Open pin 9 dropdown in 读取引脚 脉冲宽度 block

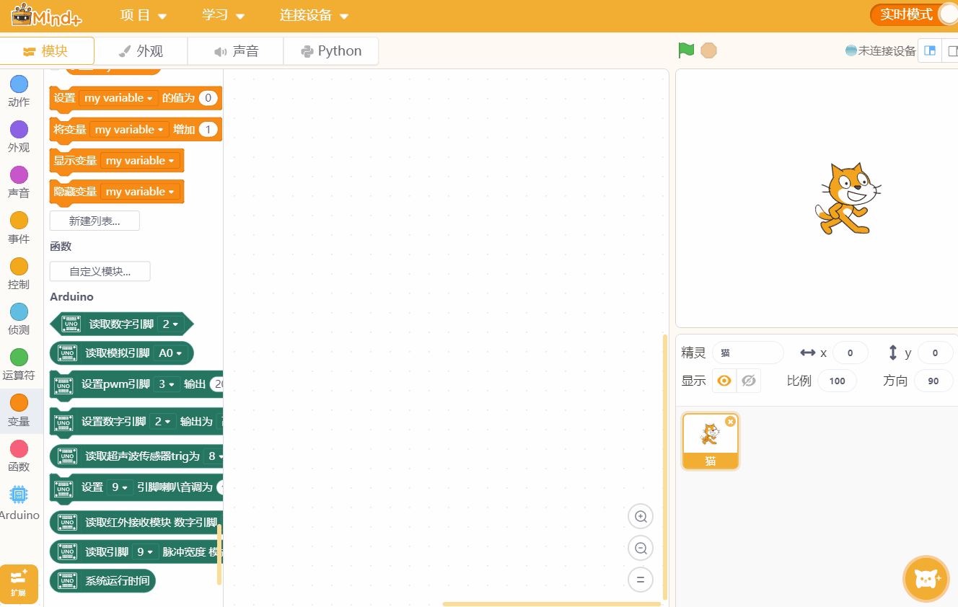pyautogui.click(x=145, y=552)
